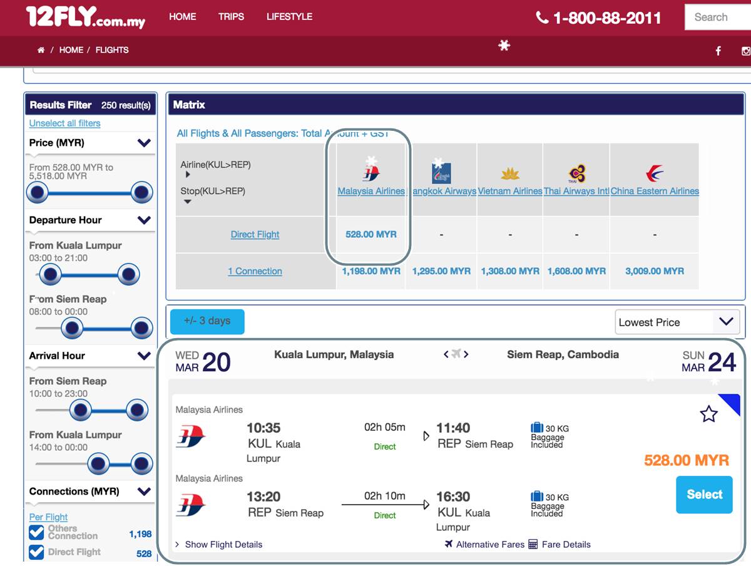Click the 12FLY.com.my site logo
Image resolution: width=751 pixels, height=566 pixels.
tap(86, 17)
